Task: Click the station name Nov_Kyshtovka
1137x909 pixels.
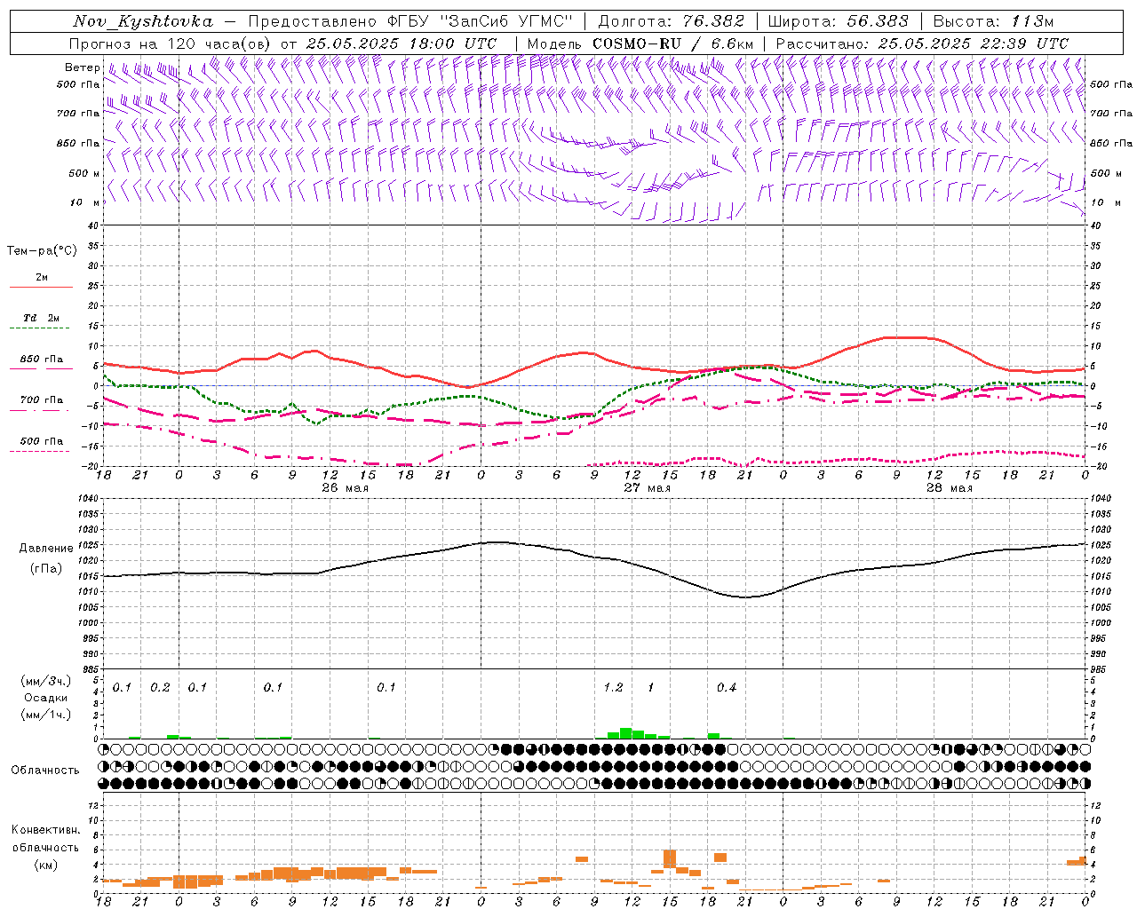Action: coord(143,21)
